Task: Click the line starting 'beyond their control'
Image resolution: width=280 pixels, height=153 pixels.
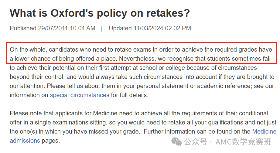Action: pyautogui.click(x=142, y=77)
